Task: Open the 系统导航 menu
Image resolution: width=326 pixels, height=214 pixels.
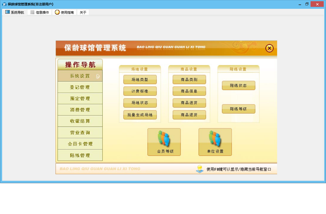Action: coord(15,12)
